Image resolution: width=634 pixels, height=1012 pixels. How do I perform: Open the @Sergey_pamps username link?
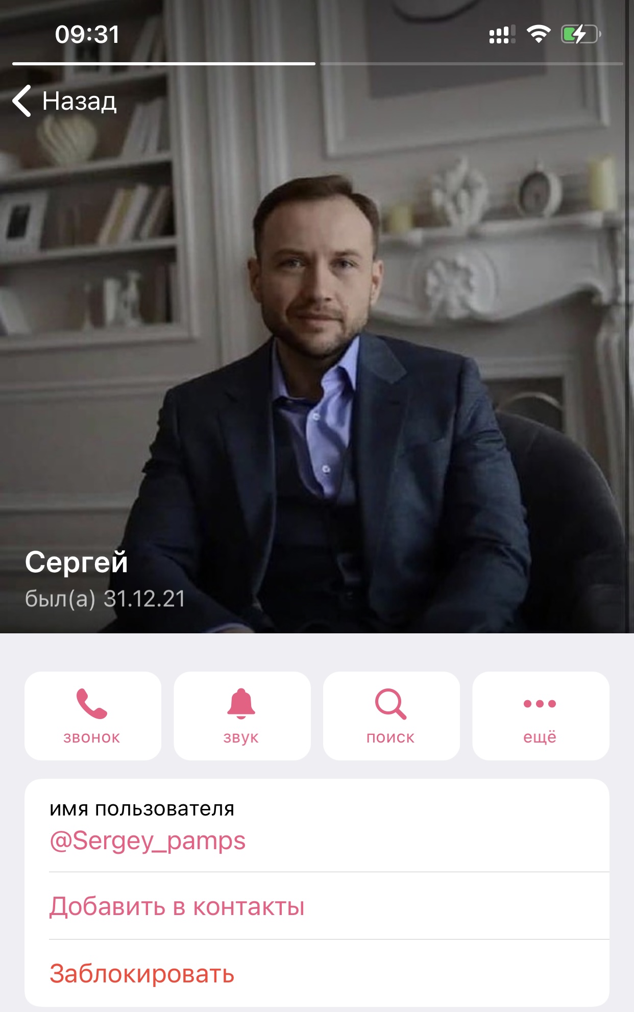pyautogui.click(x=148, y=841)
